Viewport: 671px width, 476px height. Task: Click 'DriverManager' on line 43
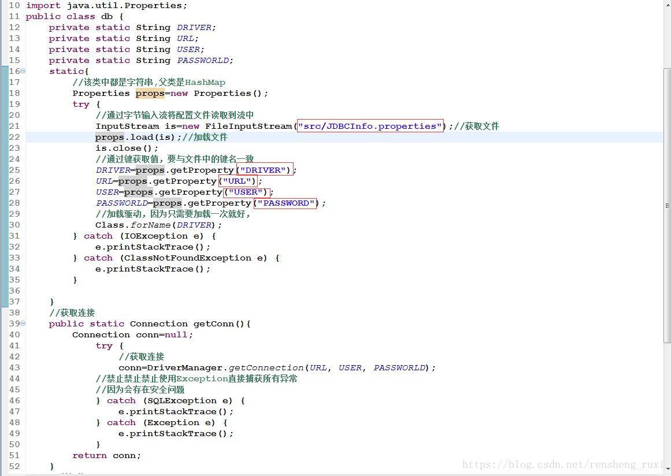click(x=185, y=368)
